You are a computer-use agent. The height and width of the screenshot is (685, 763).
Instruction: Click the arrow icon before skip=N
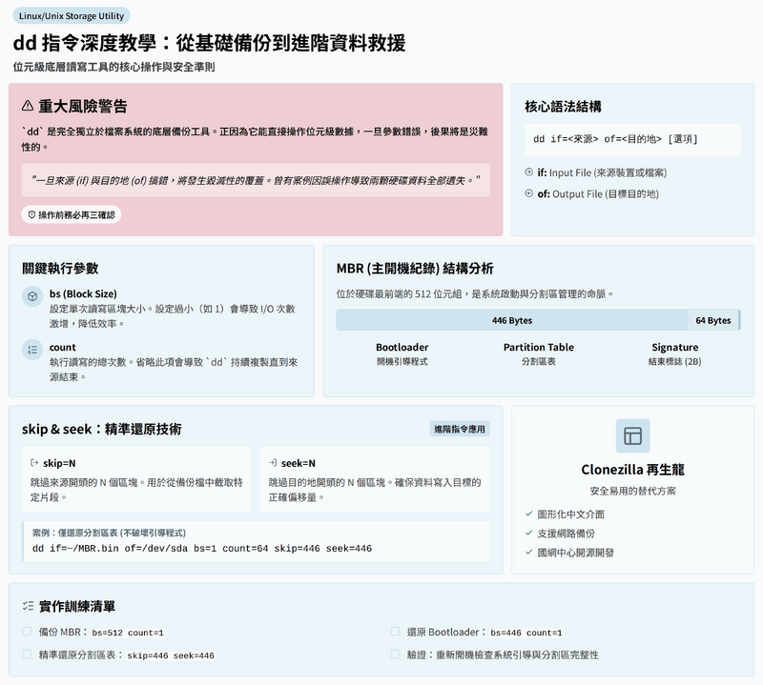point(34,462)
